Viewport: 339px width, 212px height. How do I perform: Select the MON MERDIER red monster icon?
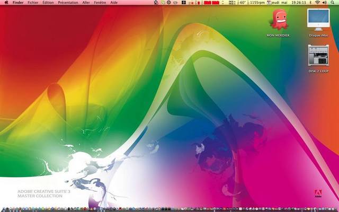coord(279,20)
